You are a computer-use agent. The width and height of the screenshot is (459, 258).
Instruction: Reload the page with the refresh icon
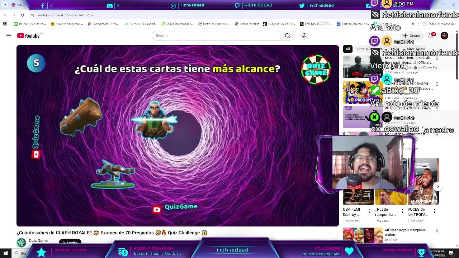coord(23,15)
